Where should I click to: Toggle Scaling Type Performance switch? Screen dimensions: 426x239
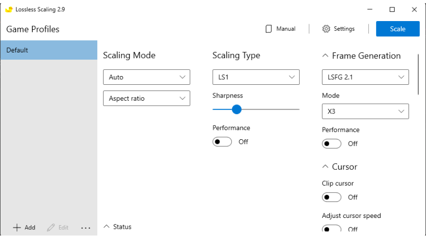tap(222, 142)
